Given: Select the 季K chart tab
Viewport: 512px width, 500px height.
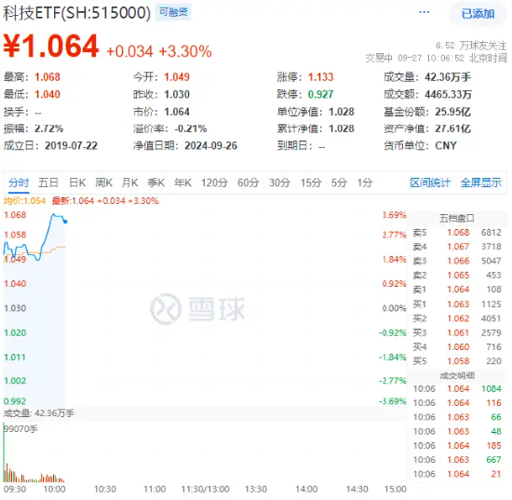Looking at the screenshot, I should (x=155, y=182).
